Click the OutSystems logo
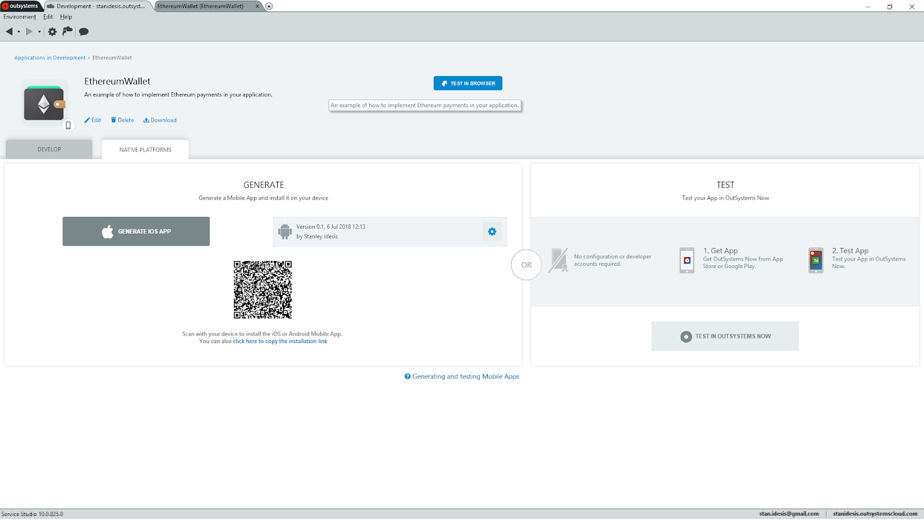 (21, 6)
